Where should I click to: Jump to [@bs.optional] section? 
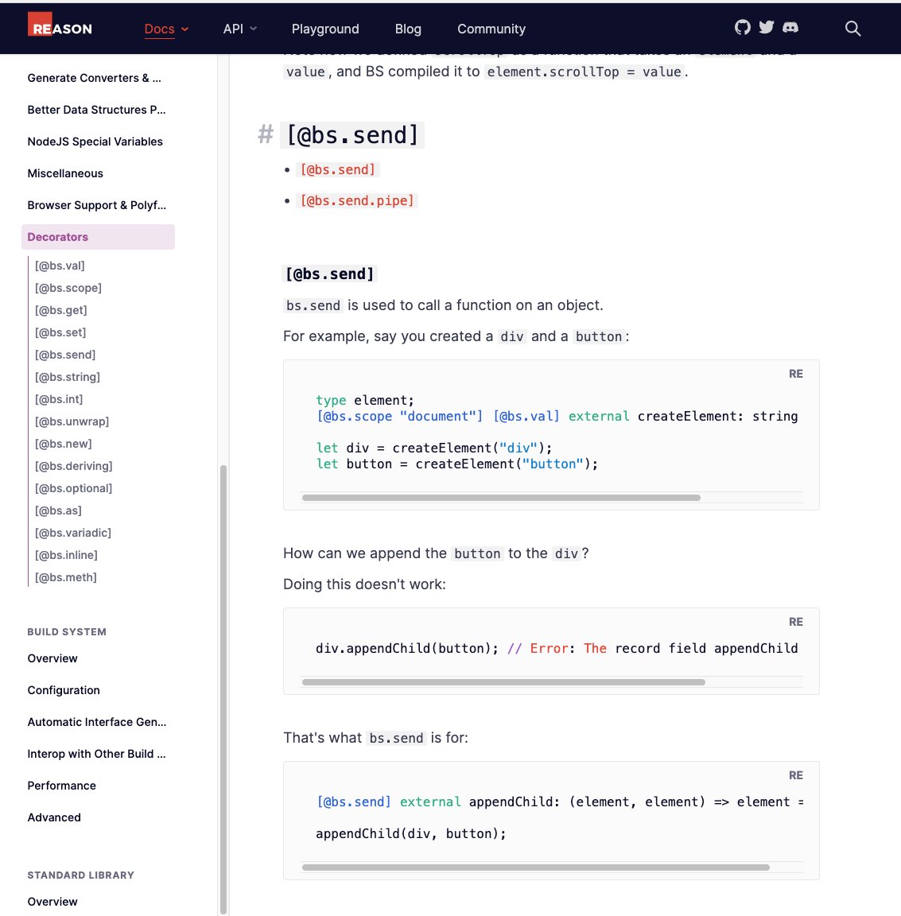click(x=74, y=487)
